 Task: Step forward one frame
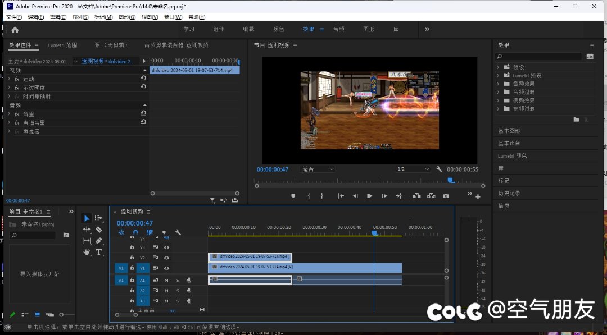[384, 196]
